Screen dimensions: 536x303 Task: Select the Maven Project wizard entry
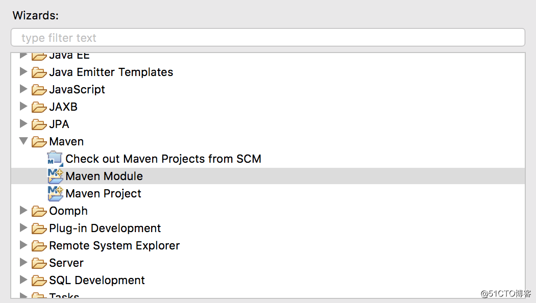103,194
